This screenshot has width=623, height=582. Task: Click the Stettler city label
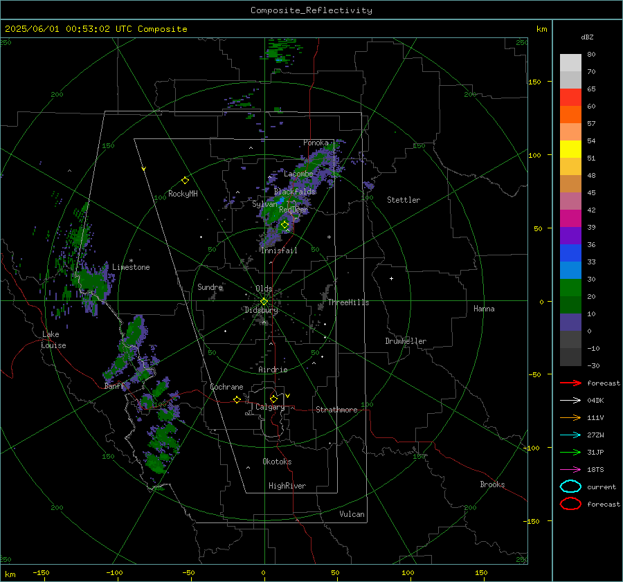[x=404, y=200]
